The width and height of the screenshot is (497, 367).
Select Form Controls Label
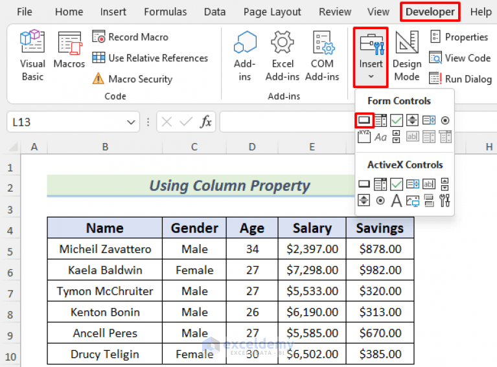click(380, 137)
